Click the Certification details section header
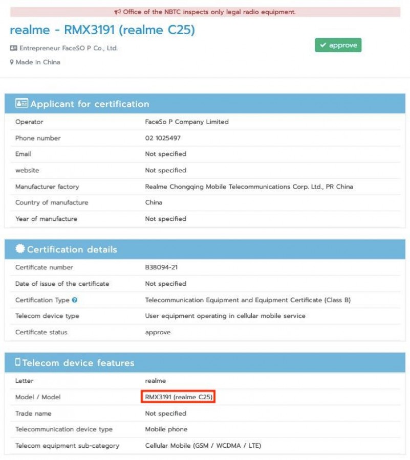The height and width of the screenshot is (460, 410). [x=205, y=249]
